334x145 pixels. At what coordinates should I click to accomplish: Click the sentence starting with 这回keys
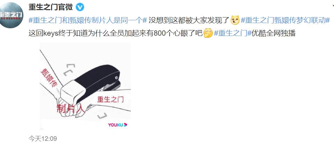(x=116, y=34)
